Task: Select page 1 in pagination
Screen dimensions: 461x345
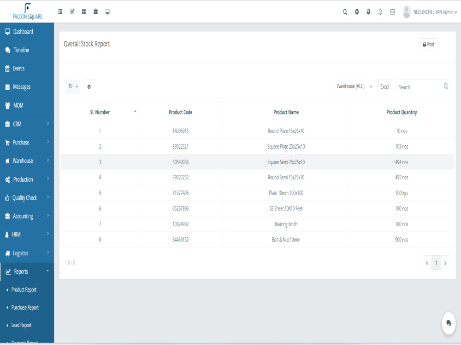Action: 436,263
